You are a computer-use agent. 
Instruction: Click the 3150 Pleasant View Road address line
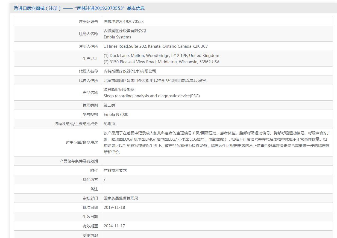161,62
